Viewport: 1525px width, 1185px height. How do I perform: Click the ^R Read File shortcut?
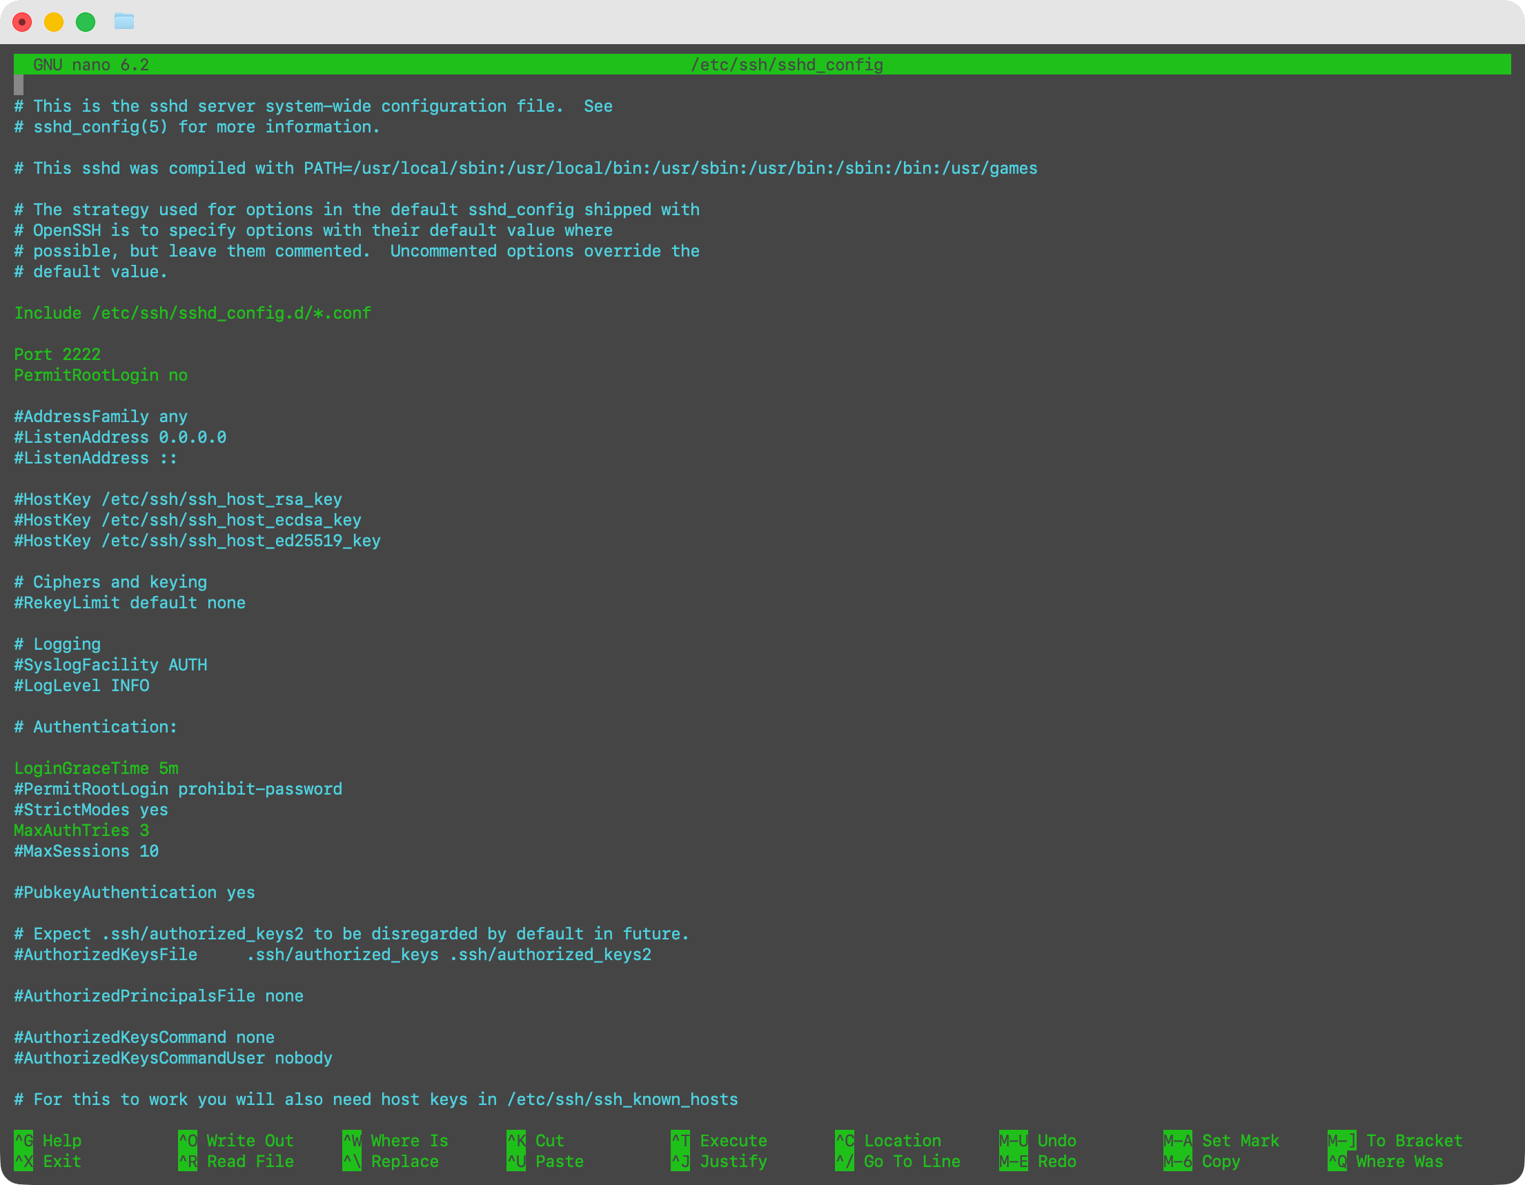[236, 1162]
